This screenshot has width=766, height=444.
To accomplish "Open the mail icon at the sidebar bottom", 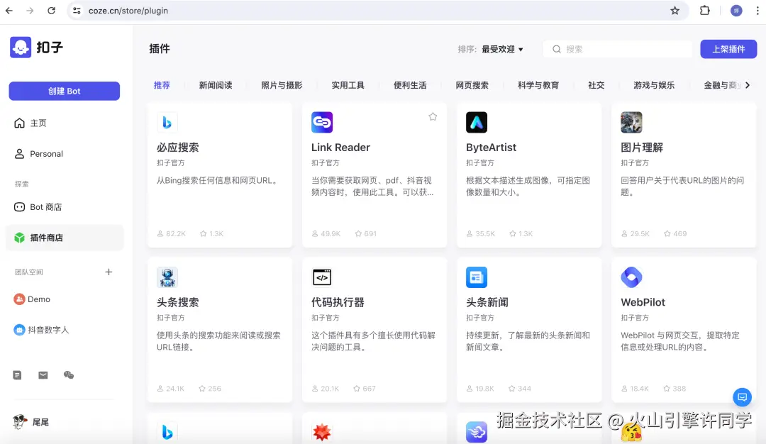I will click(43, 375).
